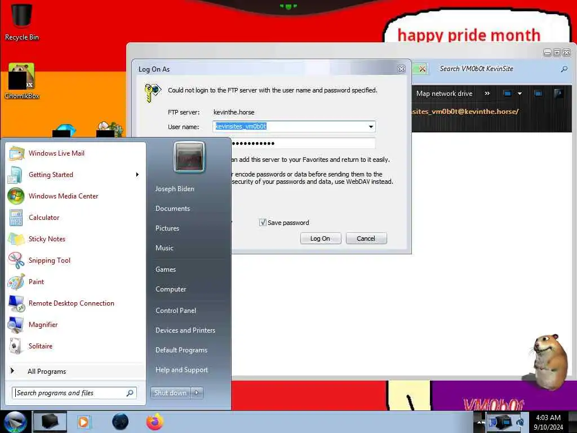
Task: Open Sticky Notes
Action: (76, 238)
